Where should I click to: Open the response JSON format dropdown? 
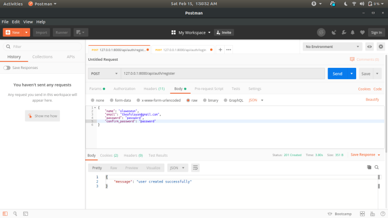pos(177,167)
